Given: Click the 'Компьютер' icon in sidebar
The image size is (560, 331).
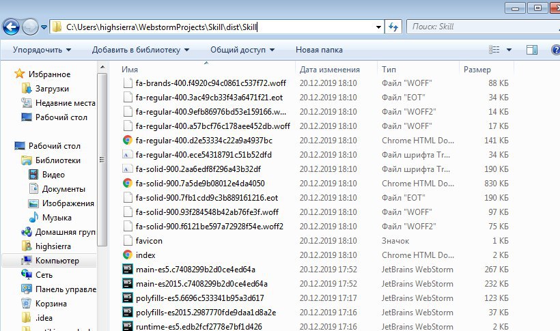Looking at the screenshot, I should (x=27, y=261).
